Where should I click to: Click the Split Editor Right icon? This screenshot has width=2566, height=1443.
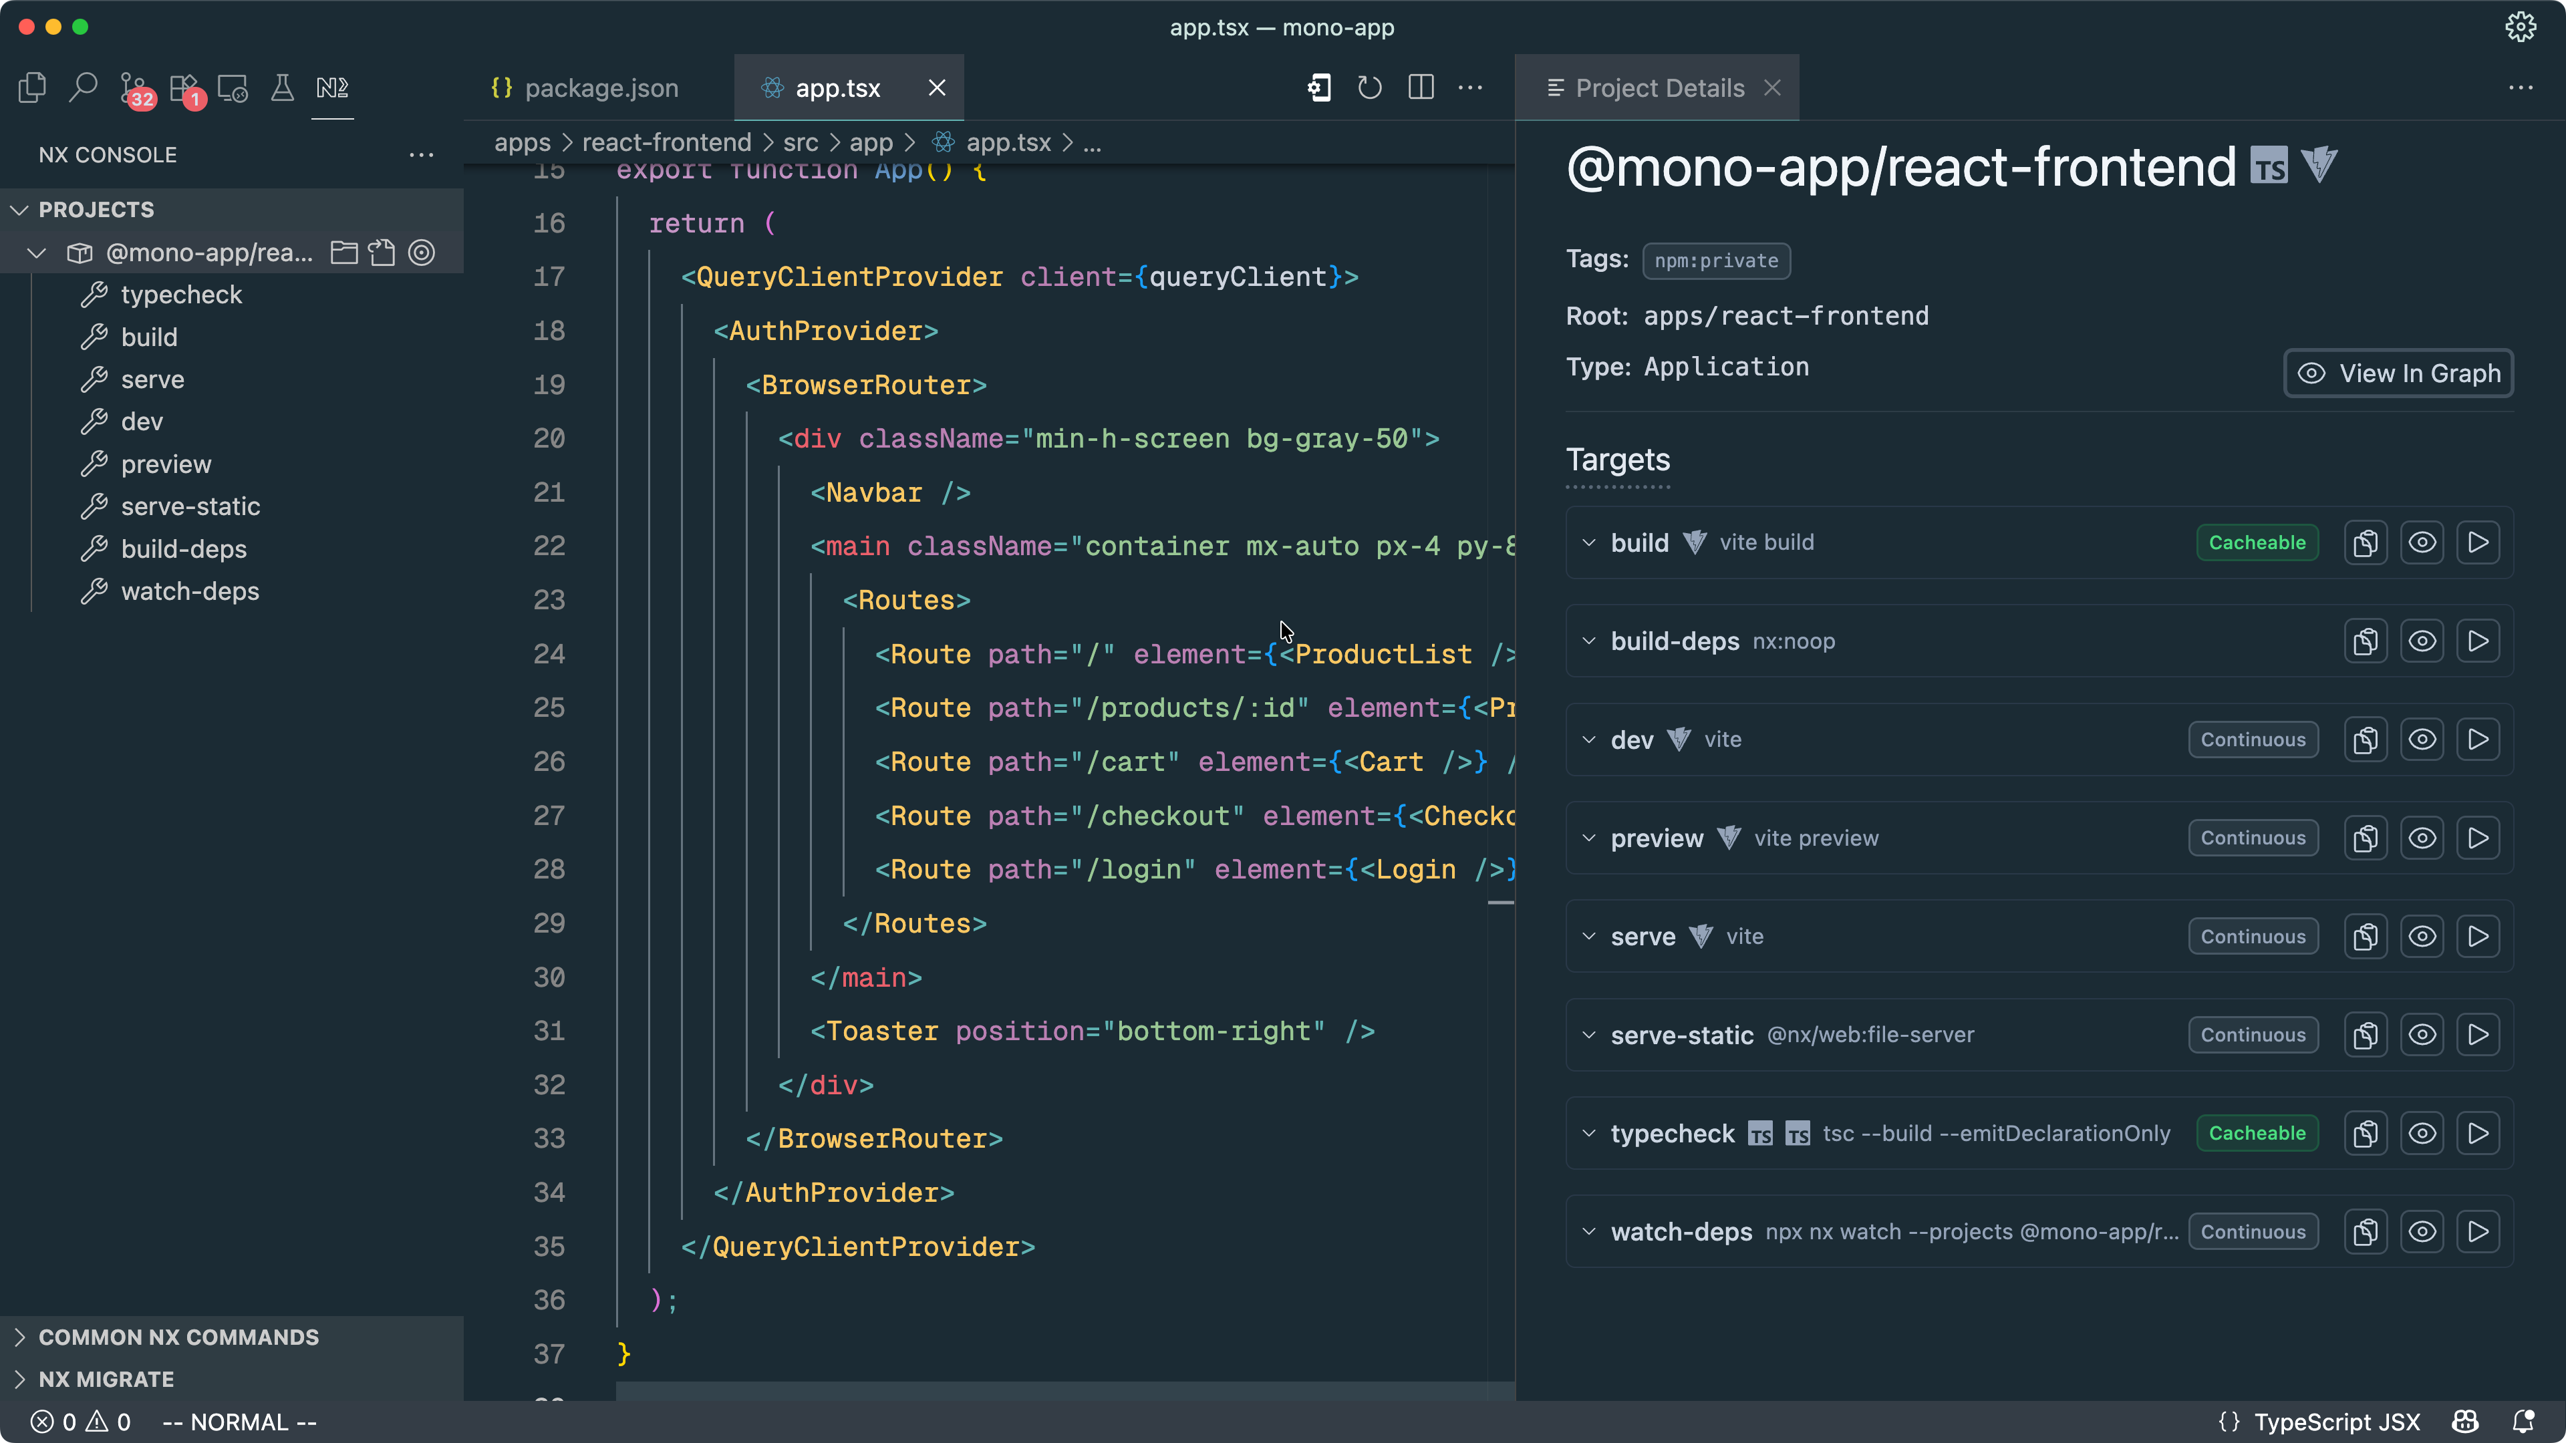[x=1421, y=88]
